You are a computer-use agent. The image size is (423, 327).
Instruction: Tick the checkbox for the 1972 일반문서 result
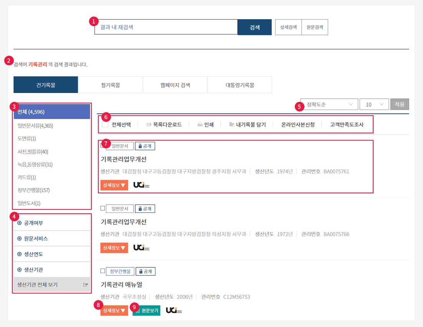click(x=102, y=208)
